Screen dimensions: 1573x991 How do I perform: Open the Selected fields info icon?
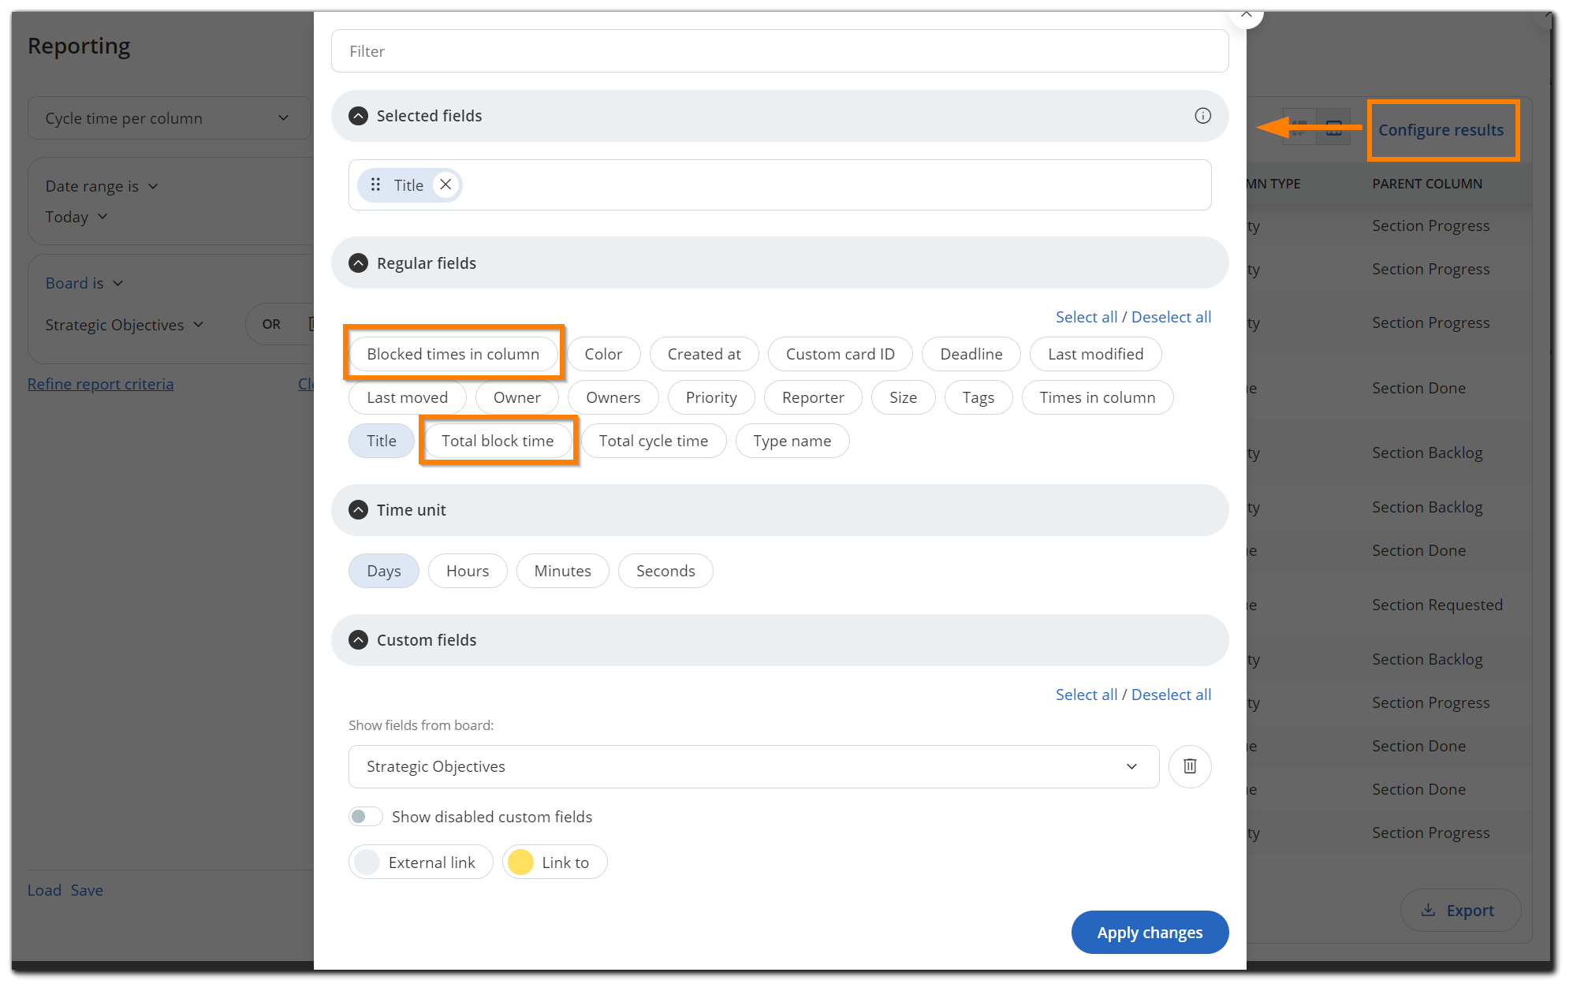[1202, 116]
